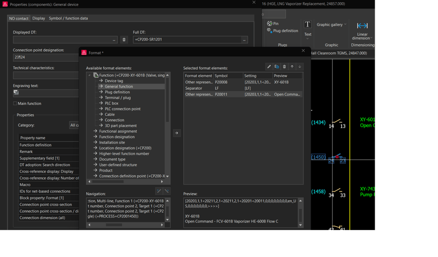Open the Symbol / function data tab
The image size is (438, 257).
pyautogui.click(x=68, y=18)
